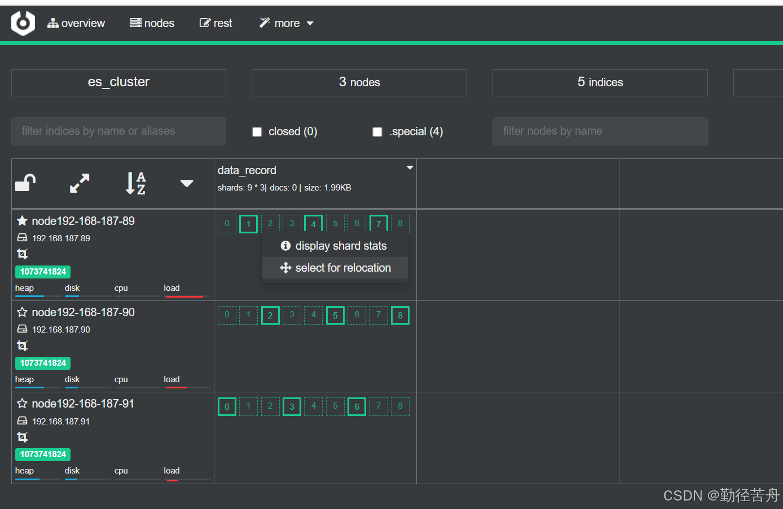783x509 pixels.
Task: Focus the filter nodes by name field
Action: tap(600, 131)
